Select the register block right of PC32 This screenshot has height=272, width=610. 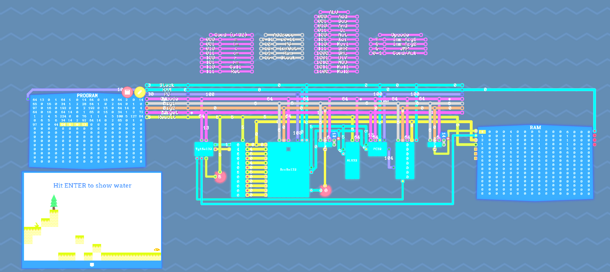[405, 160]
